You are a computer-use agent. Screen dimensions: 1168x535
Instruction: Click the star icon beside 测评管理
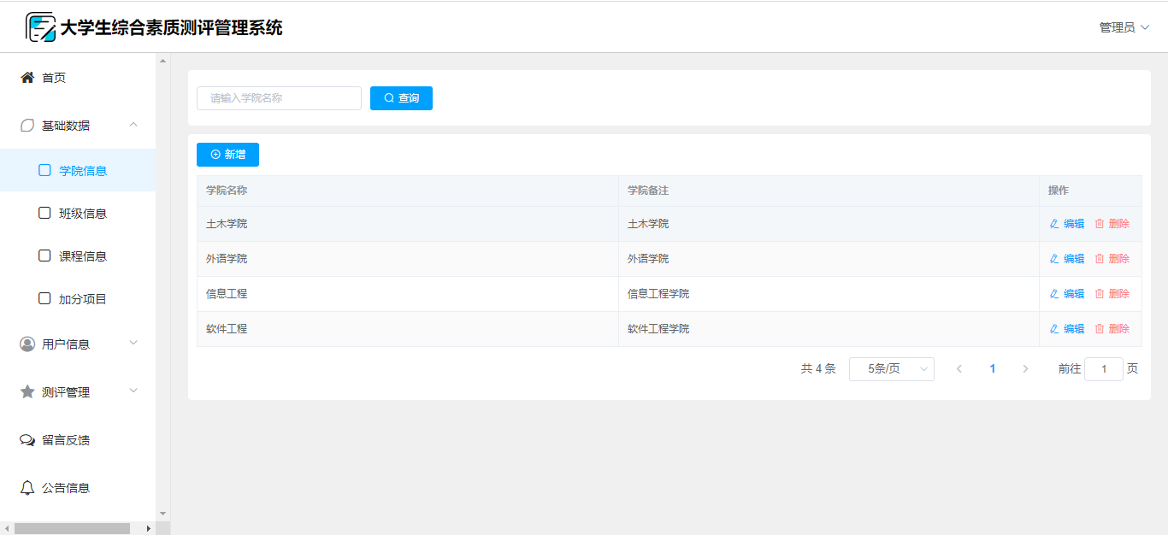click(x=27, y=391)
